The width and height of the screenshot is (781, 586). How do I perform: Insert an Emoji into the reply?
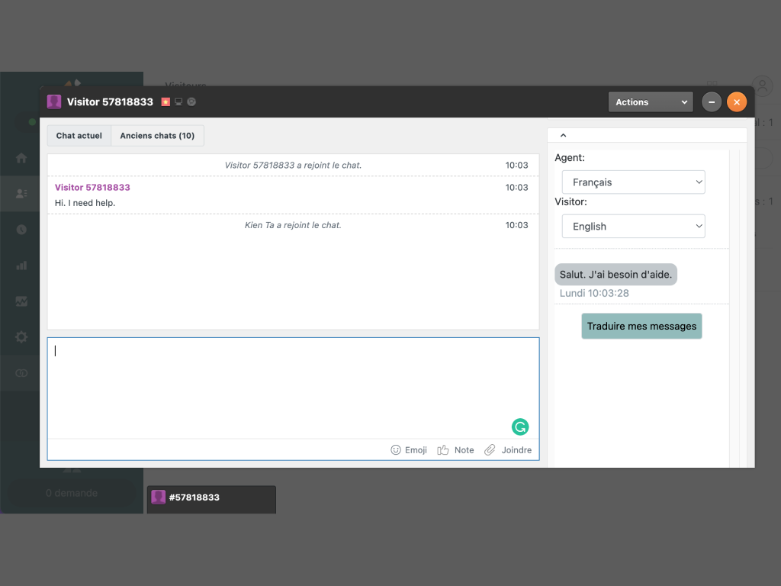click(396, 450)
